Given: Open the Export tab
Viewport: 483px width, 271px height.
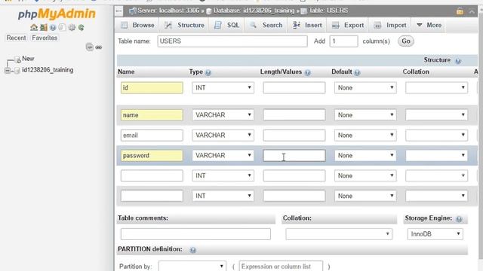Looking at the screenshot, I should (348, 25).
